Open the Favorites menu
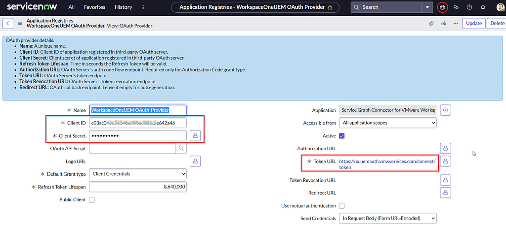506x225 pixels. [x=94, y=7]
